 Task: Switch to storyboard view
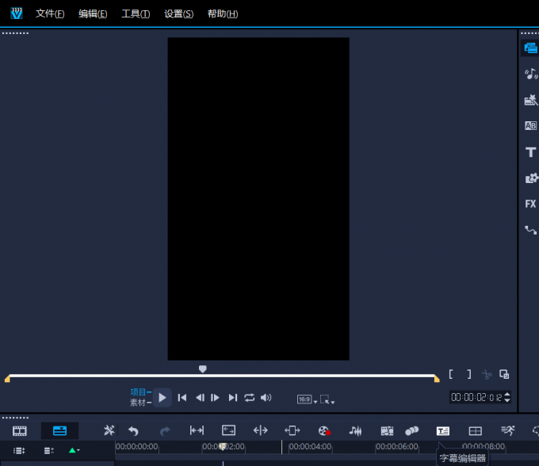(x=20, y=430)
